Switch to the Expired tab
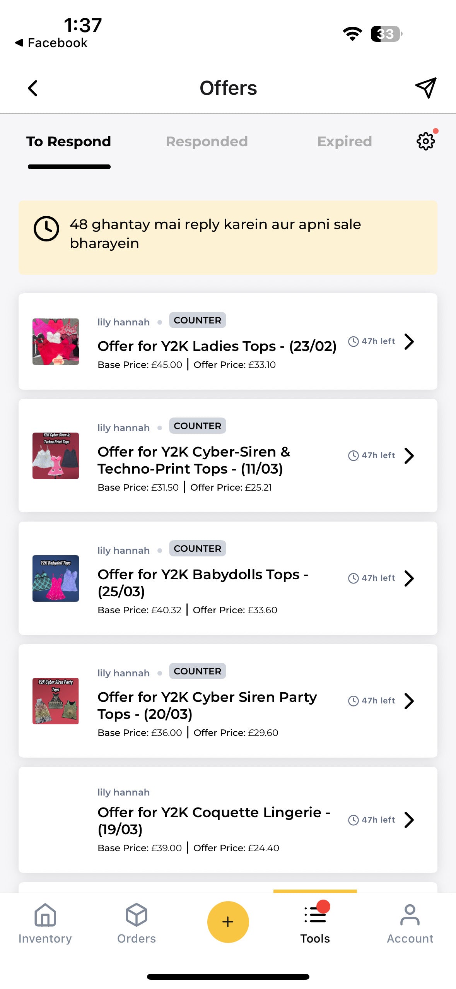Viewport: 456px width, 989px height. [x=345, y=142]
